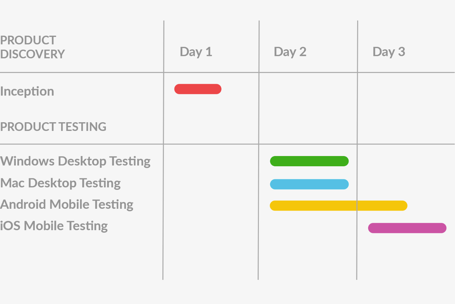The width and height of the screenshot is (455, 304).
Task: Select the red Inception task bar
Action: tap(198, 89)
